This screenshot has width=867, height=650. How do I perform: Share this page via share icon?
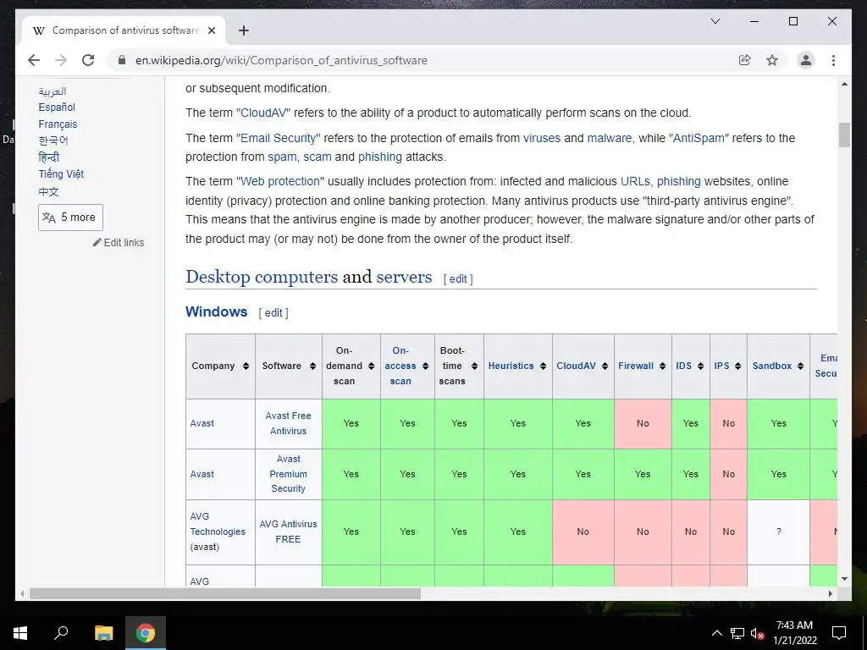[745, 60]
